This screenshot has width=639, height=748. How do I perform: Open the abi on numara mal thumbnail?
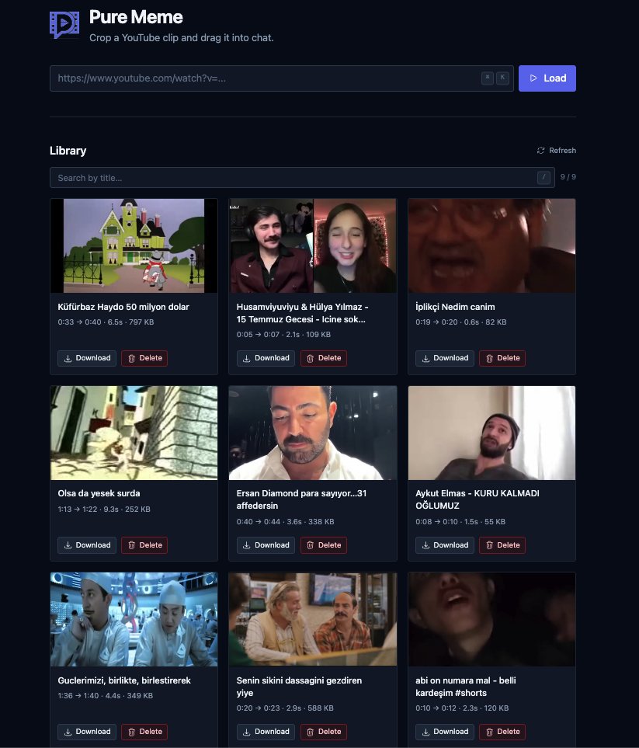tap(491, 619)
